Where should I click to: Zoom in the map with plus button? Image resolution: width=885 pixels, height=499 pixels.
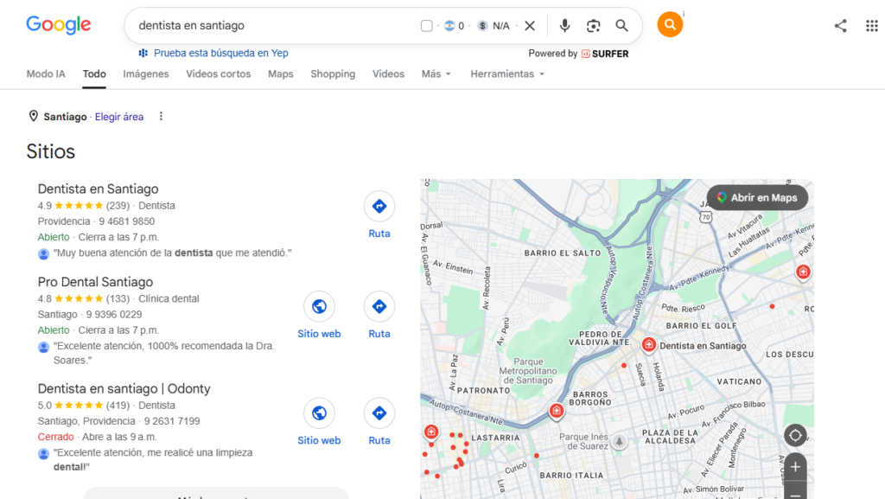coord(795,467)
